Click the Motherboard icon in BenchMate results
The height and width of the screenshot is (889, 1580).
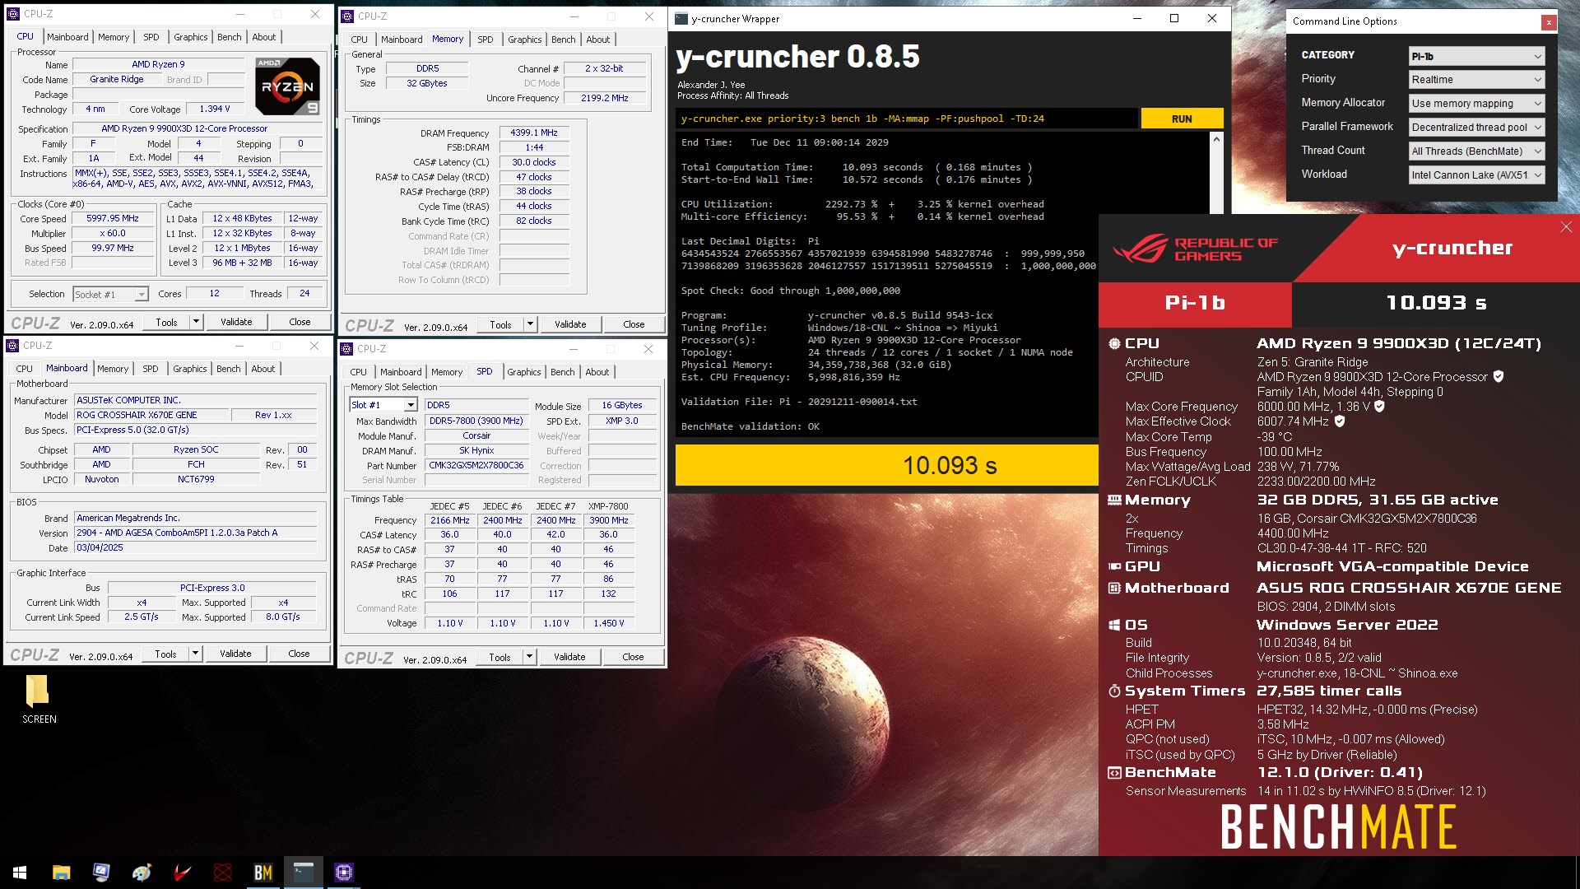click(x=1114, y=588)
